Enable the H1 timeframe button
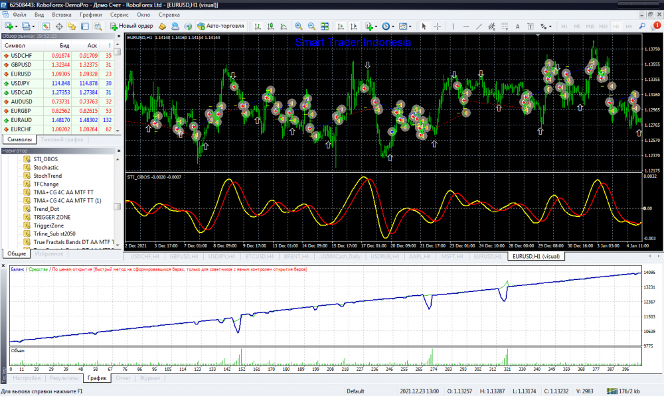This screenshot has width=664, height=396. tap(616, 27)
